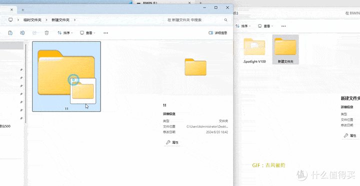
Task: Click the modified date 2024/8/20 18:42
Action: coord(217,132)
